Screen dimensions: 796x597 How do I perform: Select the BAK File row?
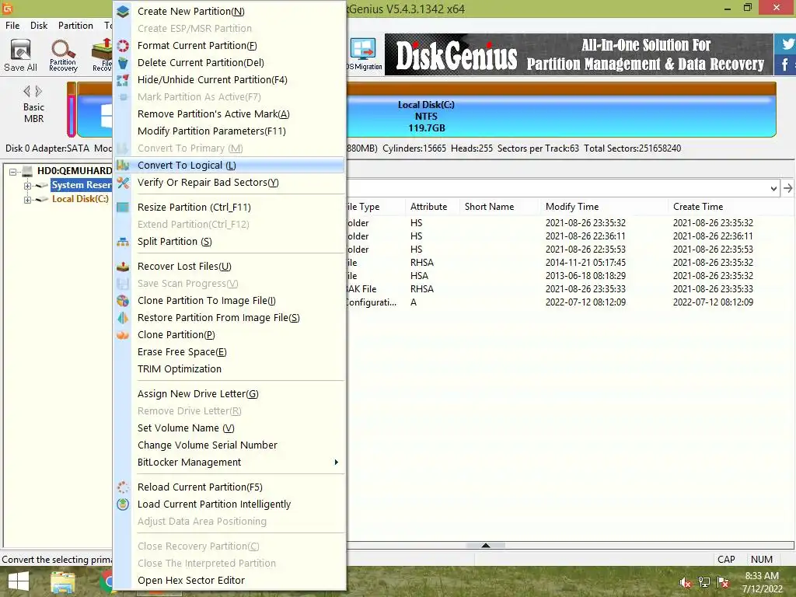pyautogui.click(x=570, y=289)
